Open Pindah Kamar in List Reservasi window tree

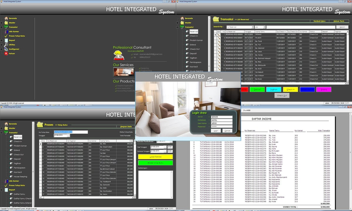(x=196, y=40)
